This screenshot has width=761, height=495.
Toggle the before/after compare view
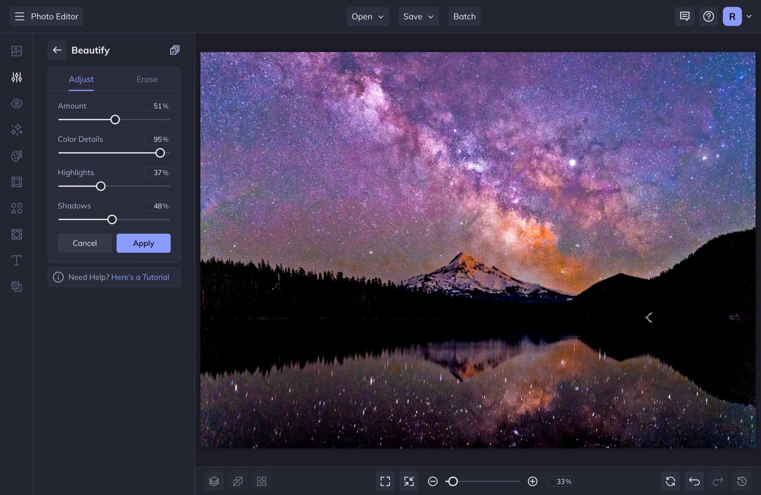(238, 481)
